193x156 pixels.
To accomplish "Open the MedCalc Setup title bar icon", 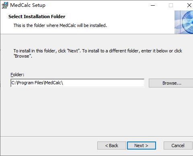I will [x=5, y=5].
